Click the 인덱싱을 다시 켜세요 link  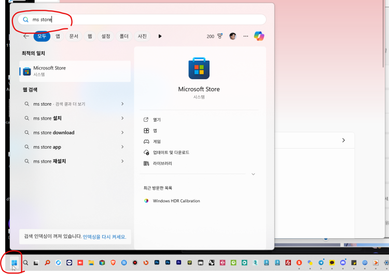pos(104,237)
